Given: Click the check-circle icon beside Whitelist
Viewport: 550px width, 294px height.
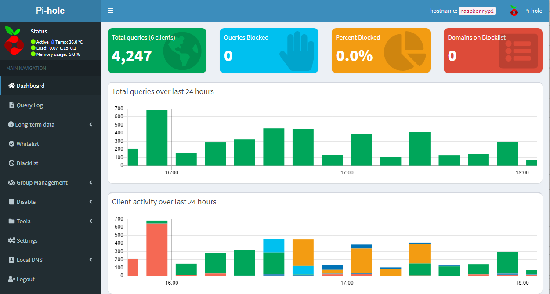Looking at the screenshot, I should click(12, 144).
